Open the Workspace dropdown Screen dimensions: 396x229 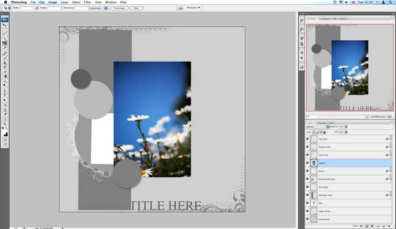[x=193, y=8]
